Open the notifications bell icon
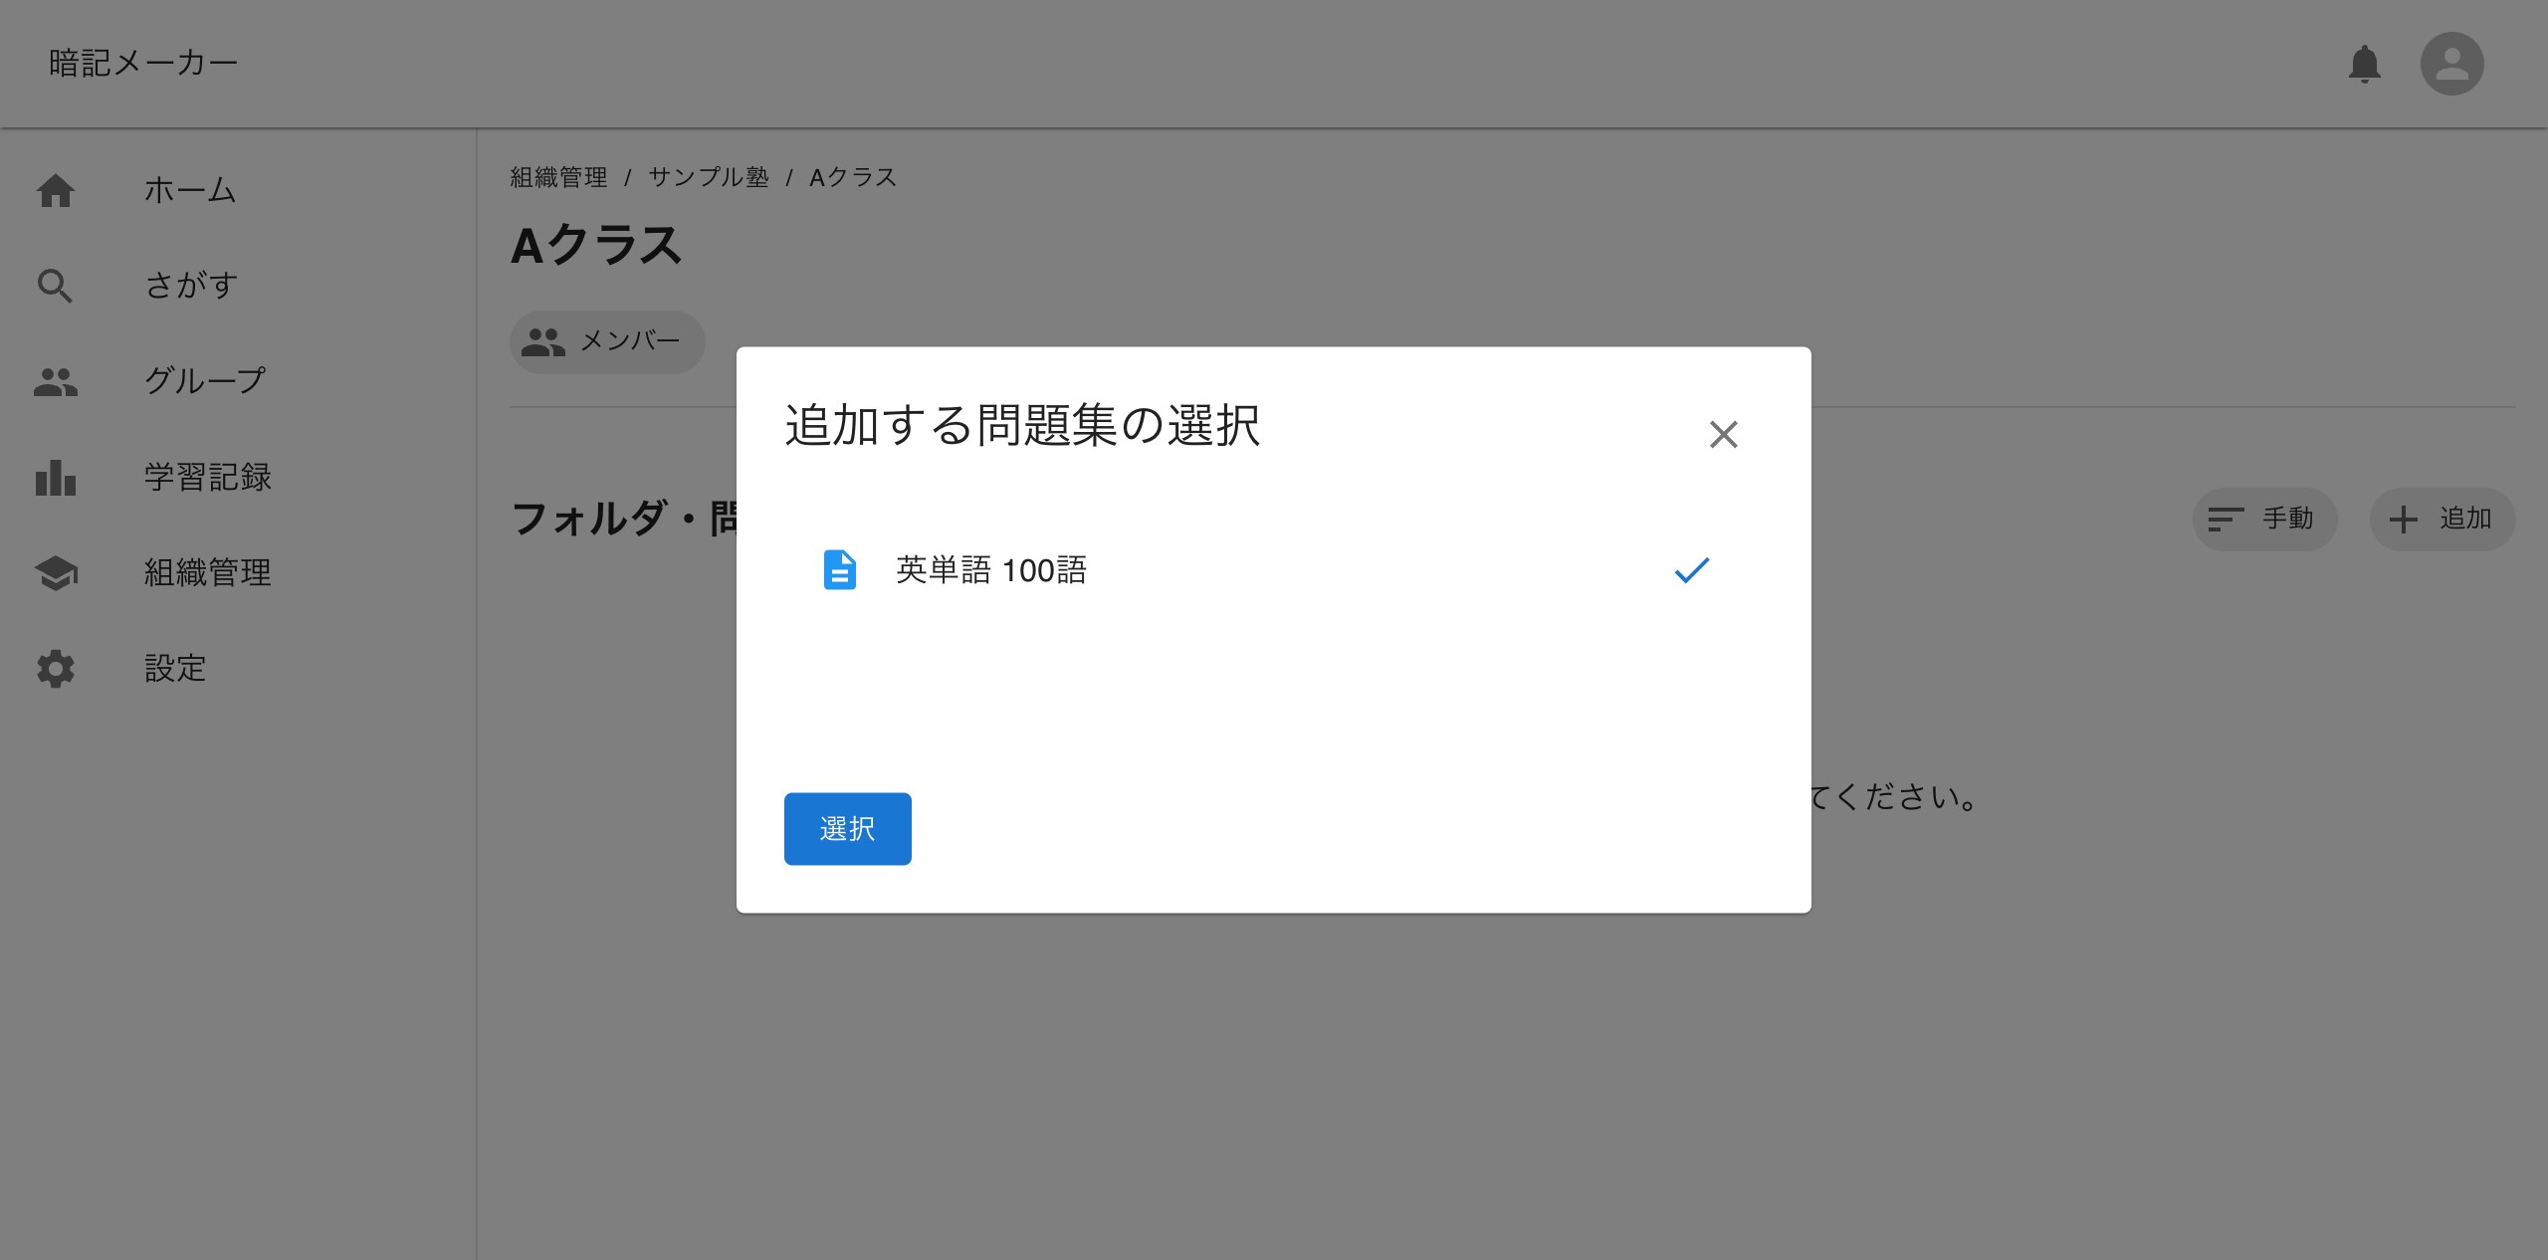 (2364, 64)
